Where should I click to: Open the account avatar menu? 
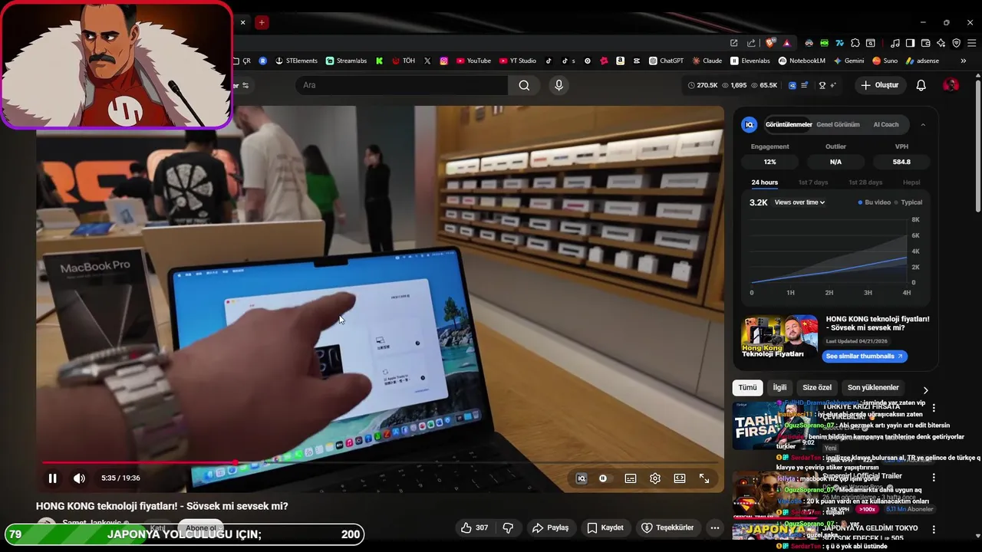[x=951, y=85]
